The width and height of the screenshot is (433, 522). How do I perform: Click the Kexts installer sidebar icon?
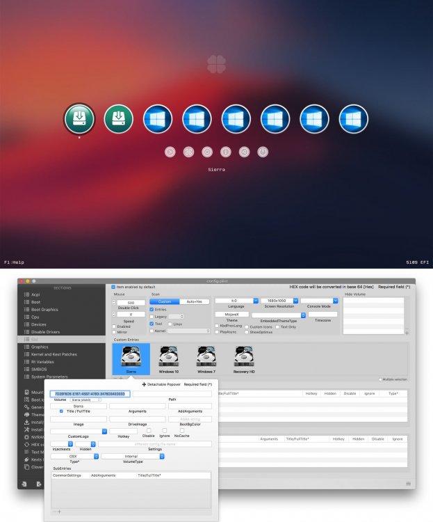26,459
